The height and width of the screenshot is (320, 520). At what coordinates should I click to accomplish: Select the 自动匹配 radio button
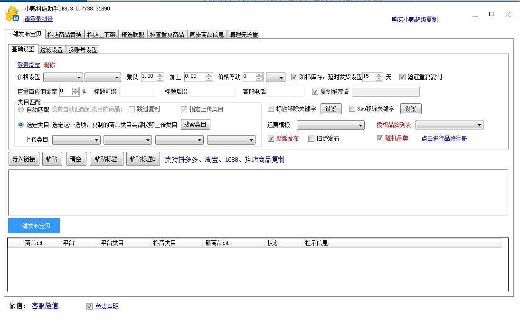(x=21, y=110)
